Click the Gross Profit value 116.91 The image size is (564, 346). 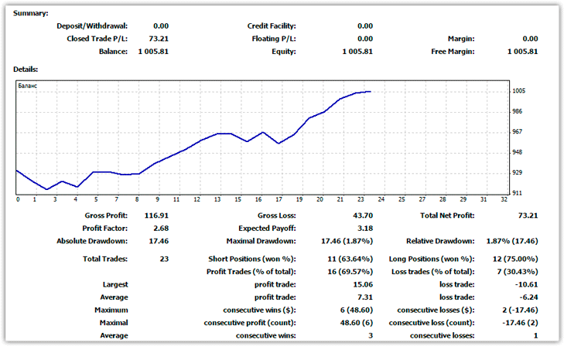point(156,215)
